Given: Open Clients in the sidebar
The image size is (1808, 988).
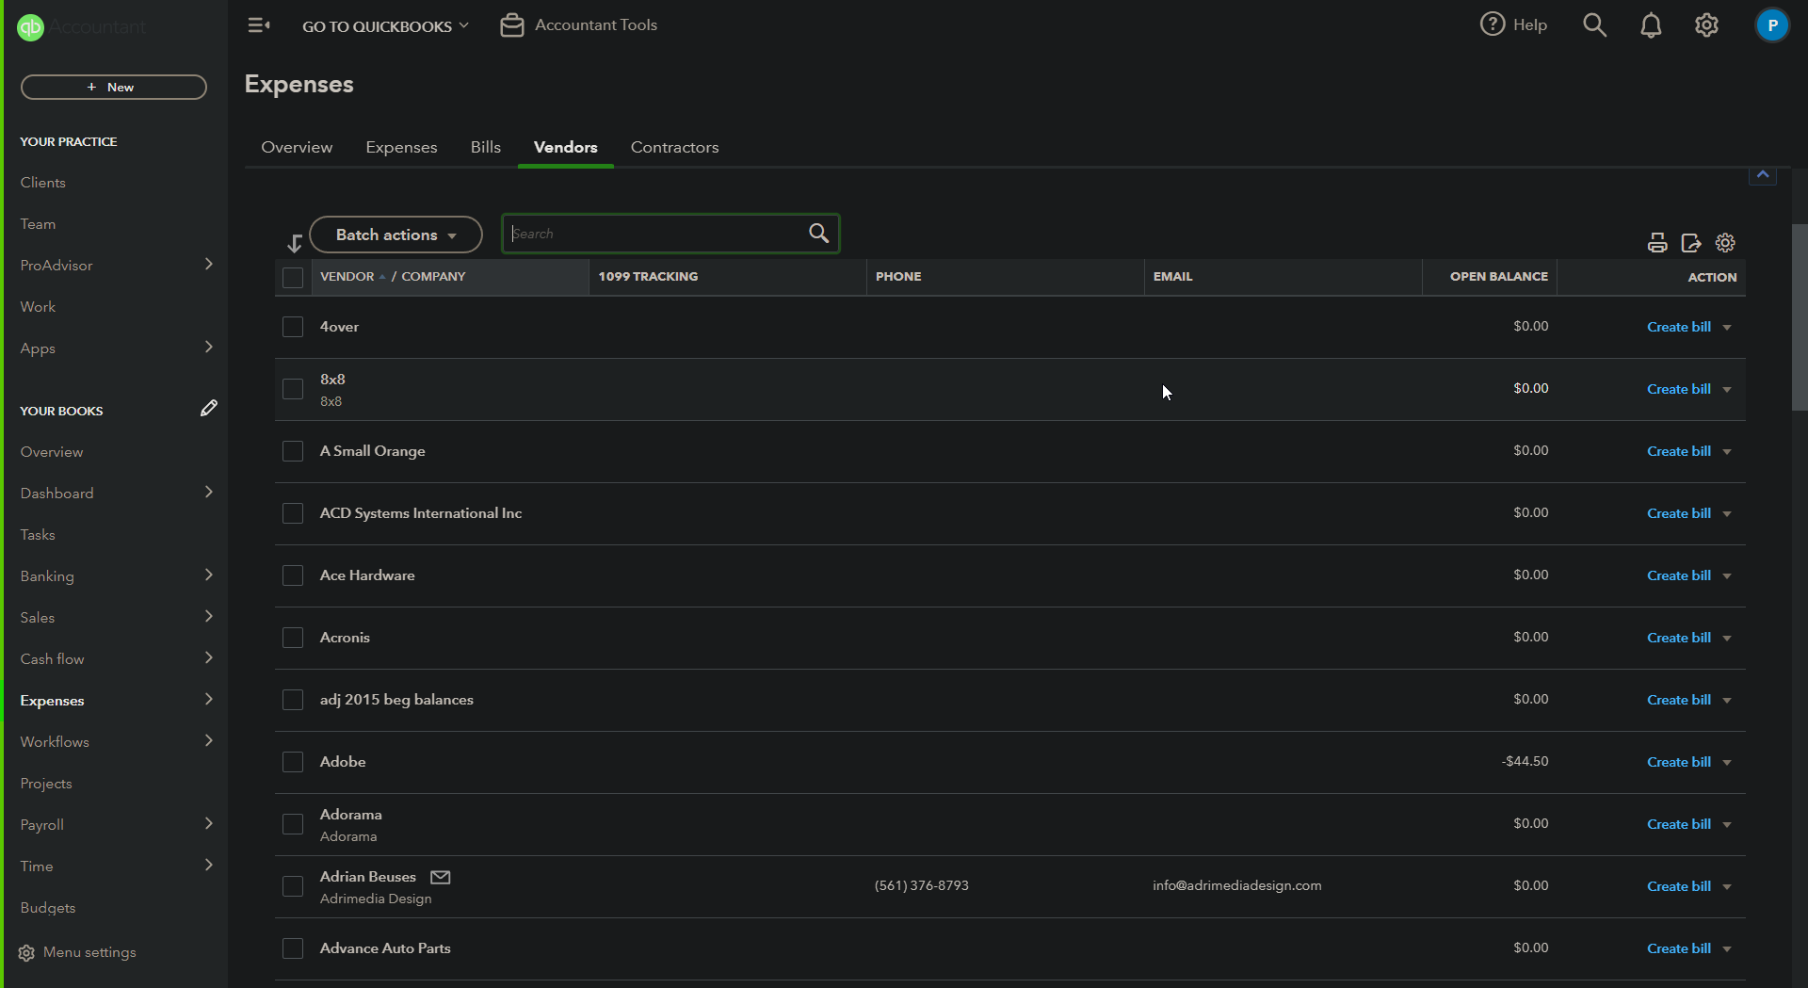Looking at the screenshot, I should click(x=43, y=183).
